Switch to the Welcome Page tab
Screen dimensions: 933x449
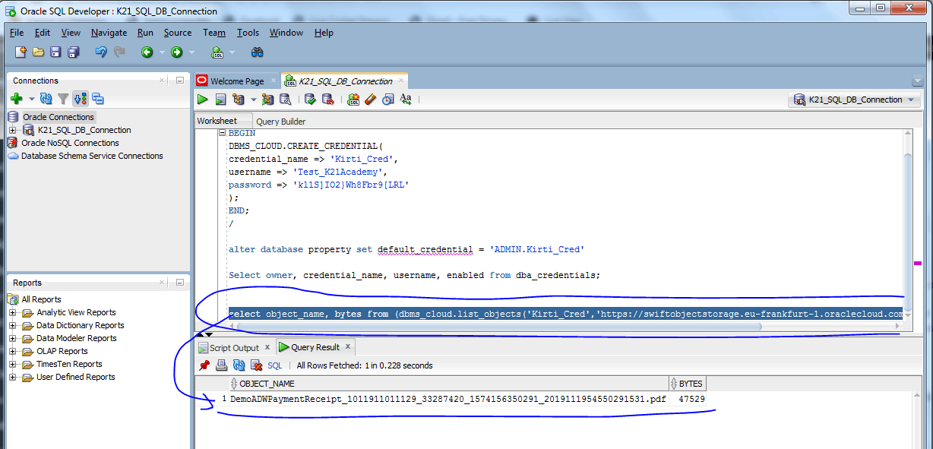tap(237, 81)
